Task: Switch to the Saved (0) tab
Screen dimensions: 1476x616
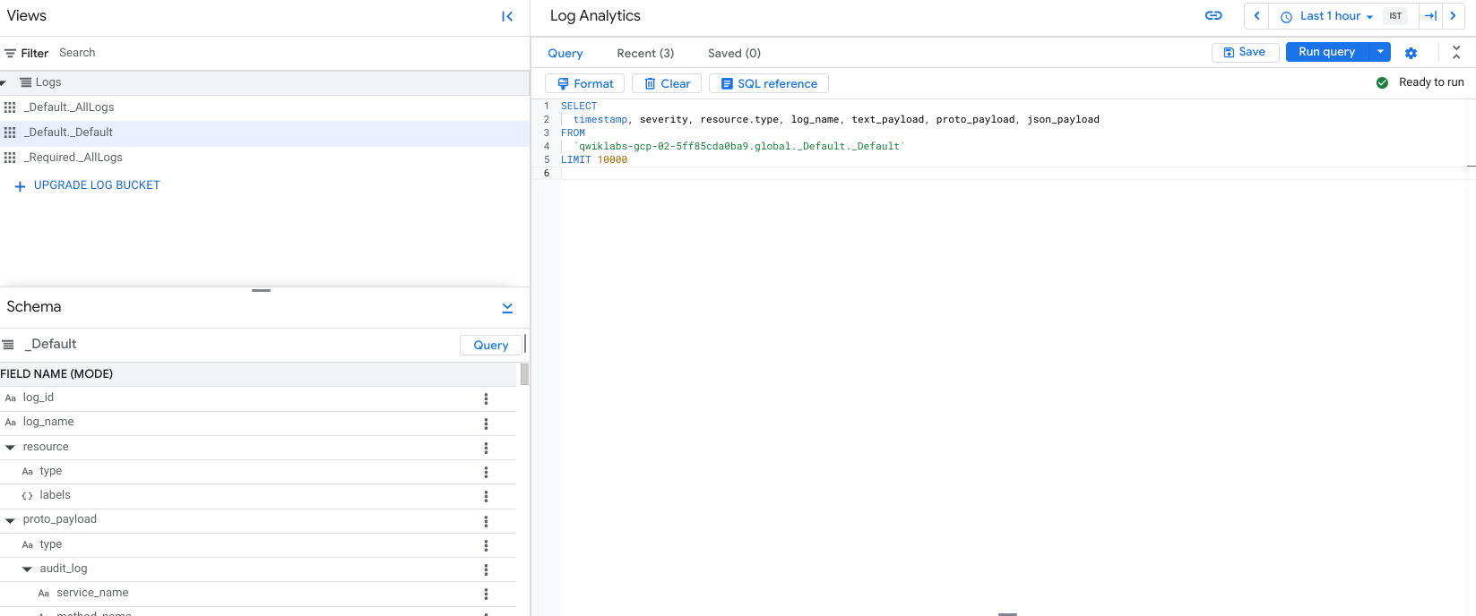Action: point(734,54)
